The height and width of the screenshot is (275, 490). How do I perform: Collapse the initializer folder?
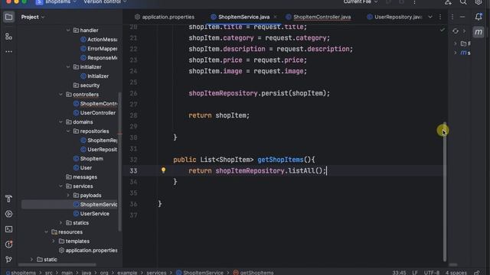coord(68,67)
